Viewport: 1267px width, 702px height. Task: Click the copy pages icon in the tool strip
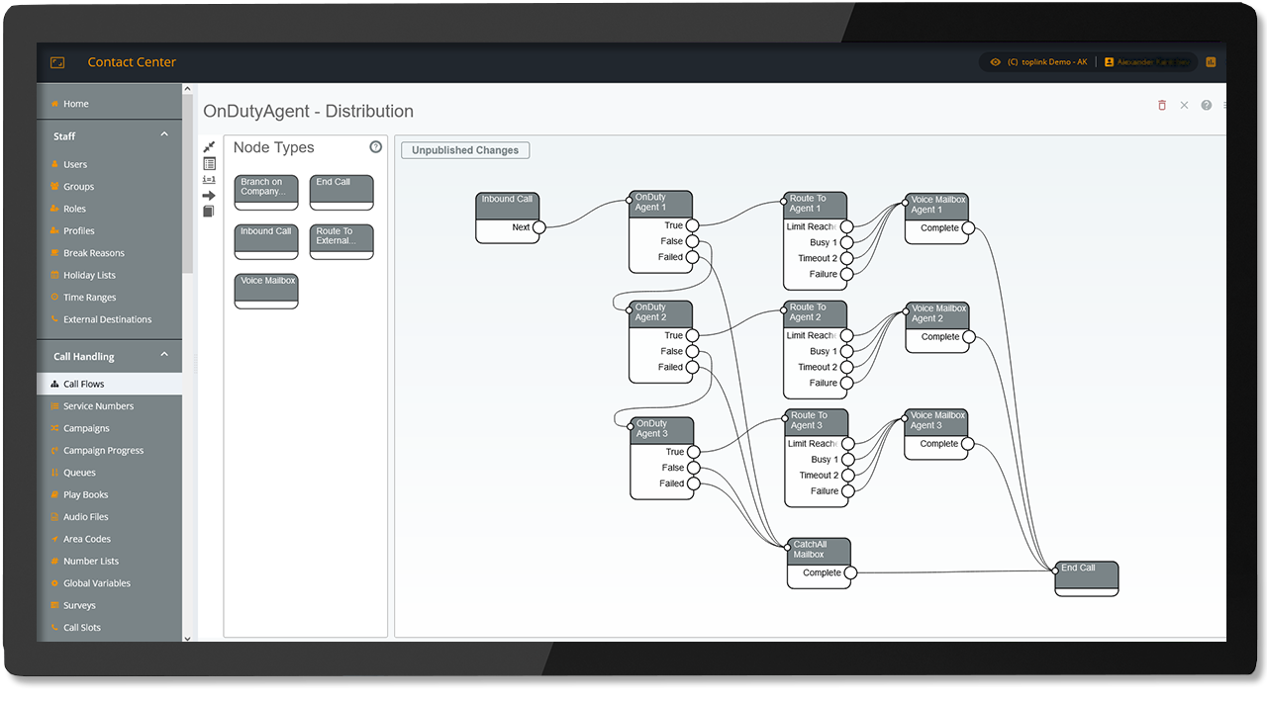coord(209,212)
